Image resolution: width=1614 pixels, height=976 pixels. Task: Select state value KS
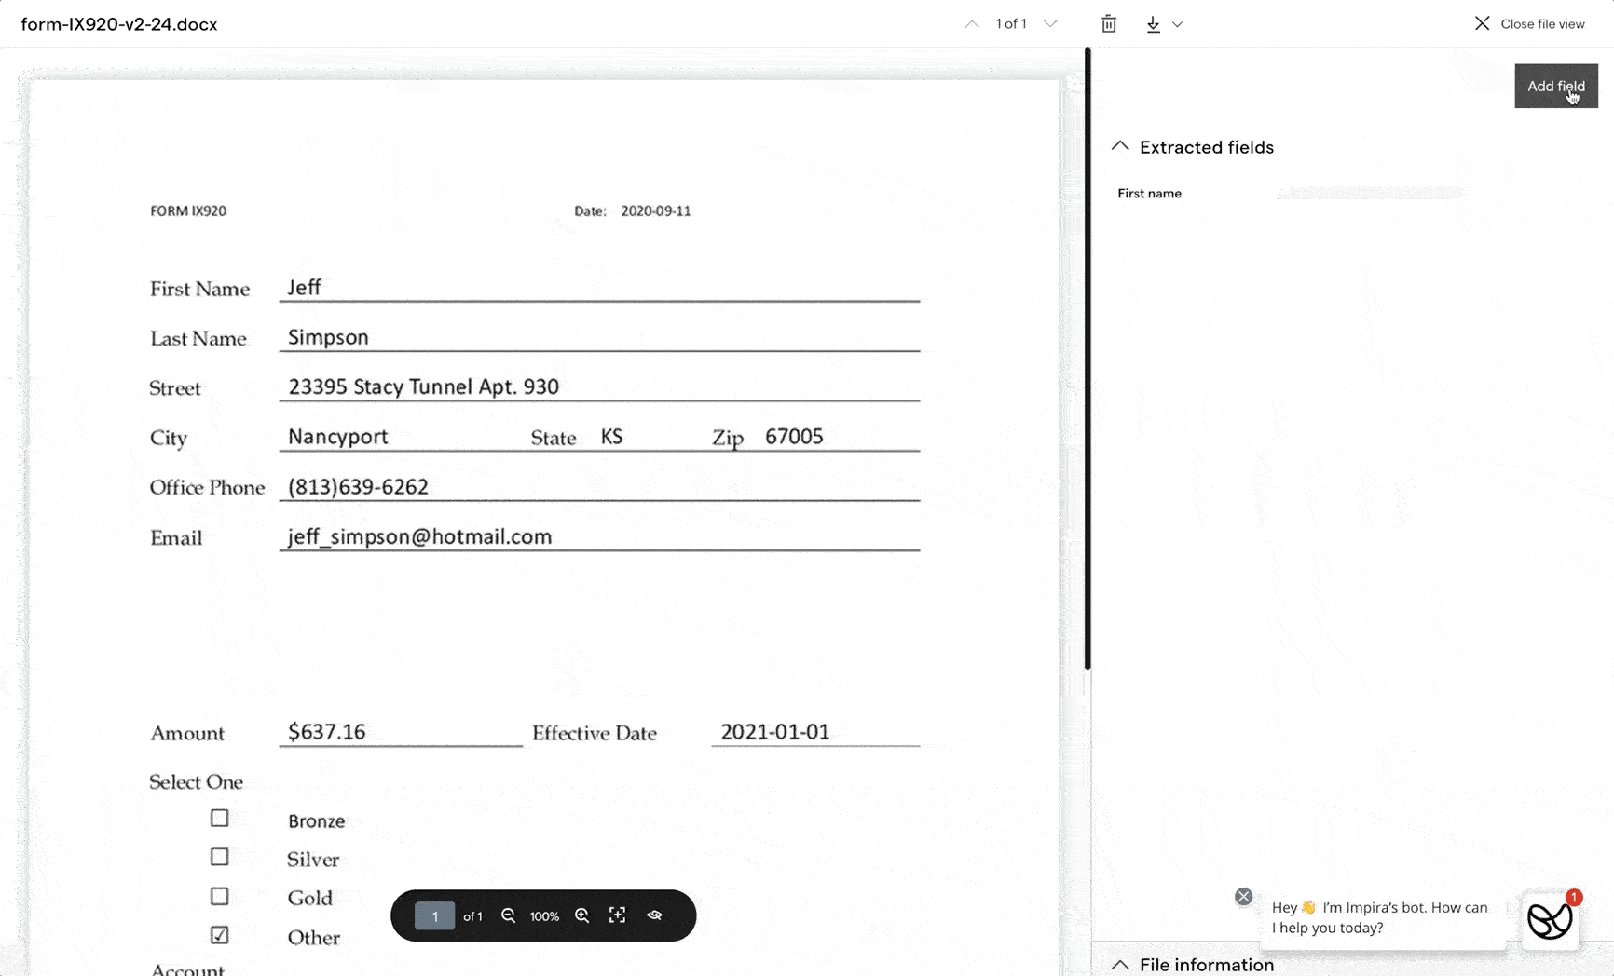[x=611, y=437]
